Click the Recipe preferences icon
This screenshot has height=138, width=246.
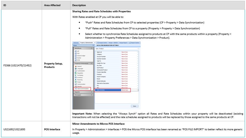click(76, 82)
